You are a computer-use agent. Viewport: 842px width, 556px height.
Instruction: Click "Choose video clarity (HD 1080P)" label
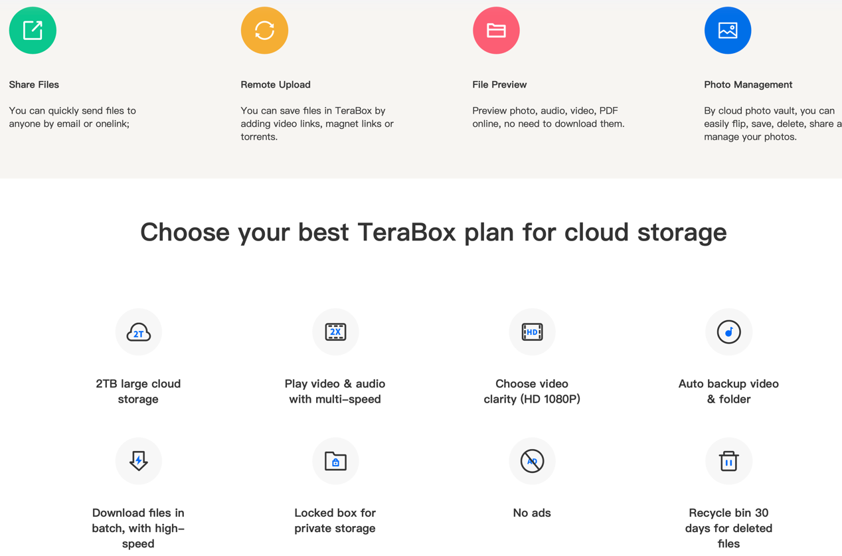coord(532,391)
